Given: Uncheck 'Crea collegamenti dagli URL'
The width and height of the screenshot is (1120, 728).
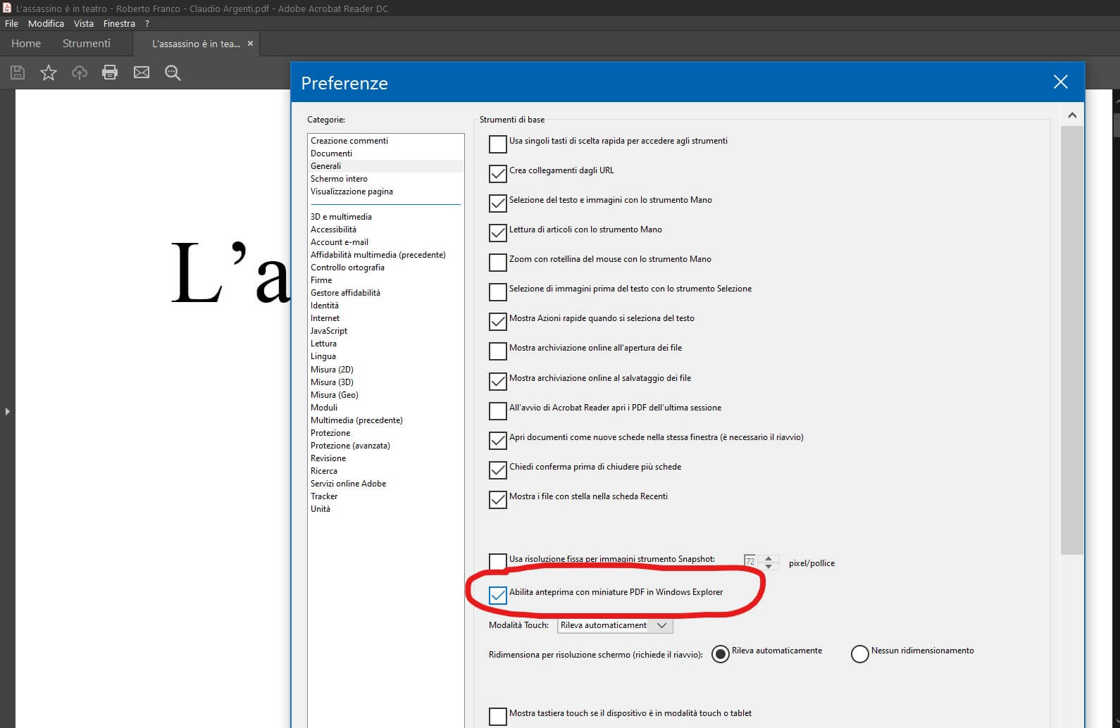Looking at the screenshot, I should coord(498,173).
